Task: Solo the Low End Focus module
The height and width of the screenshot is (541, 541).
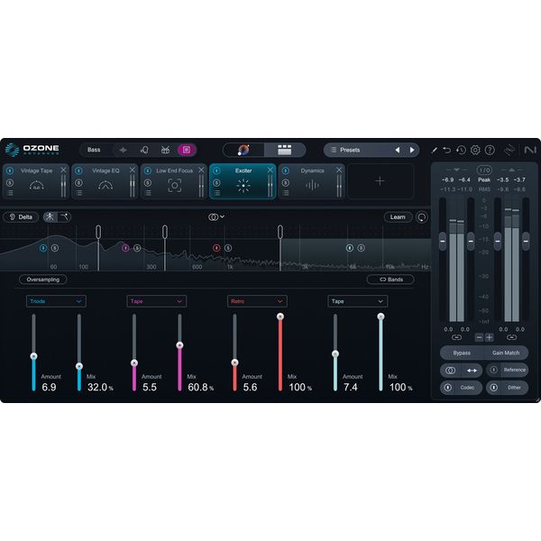Action: point(148,182)
